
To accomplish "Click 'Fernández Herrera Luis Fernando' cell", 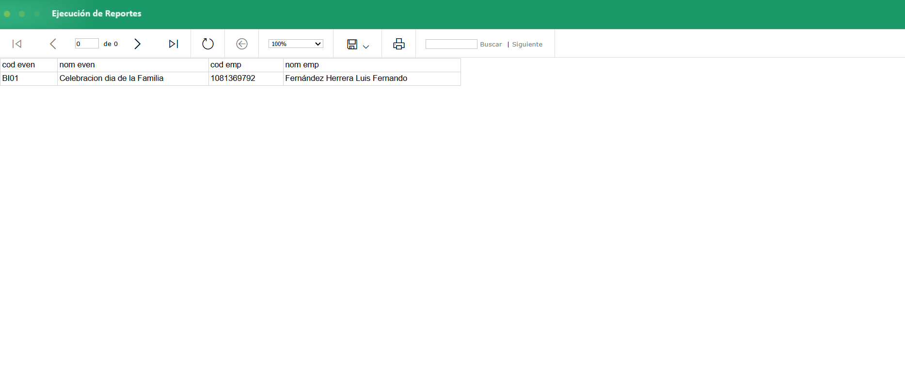I will (372, 78).
